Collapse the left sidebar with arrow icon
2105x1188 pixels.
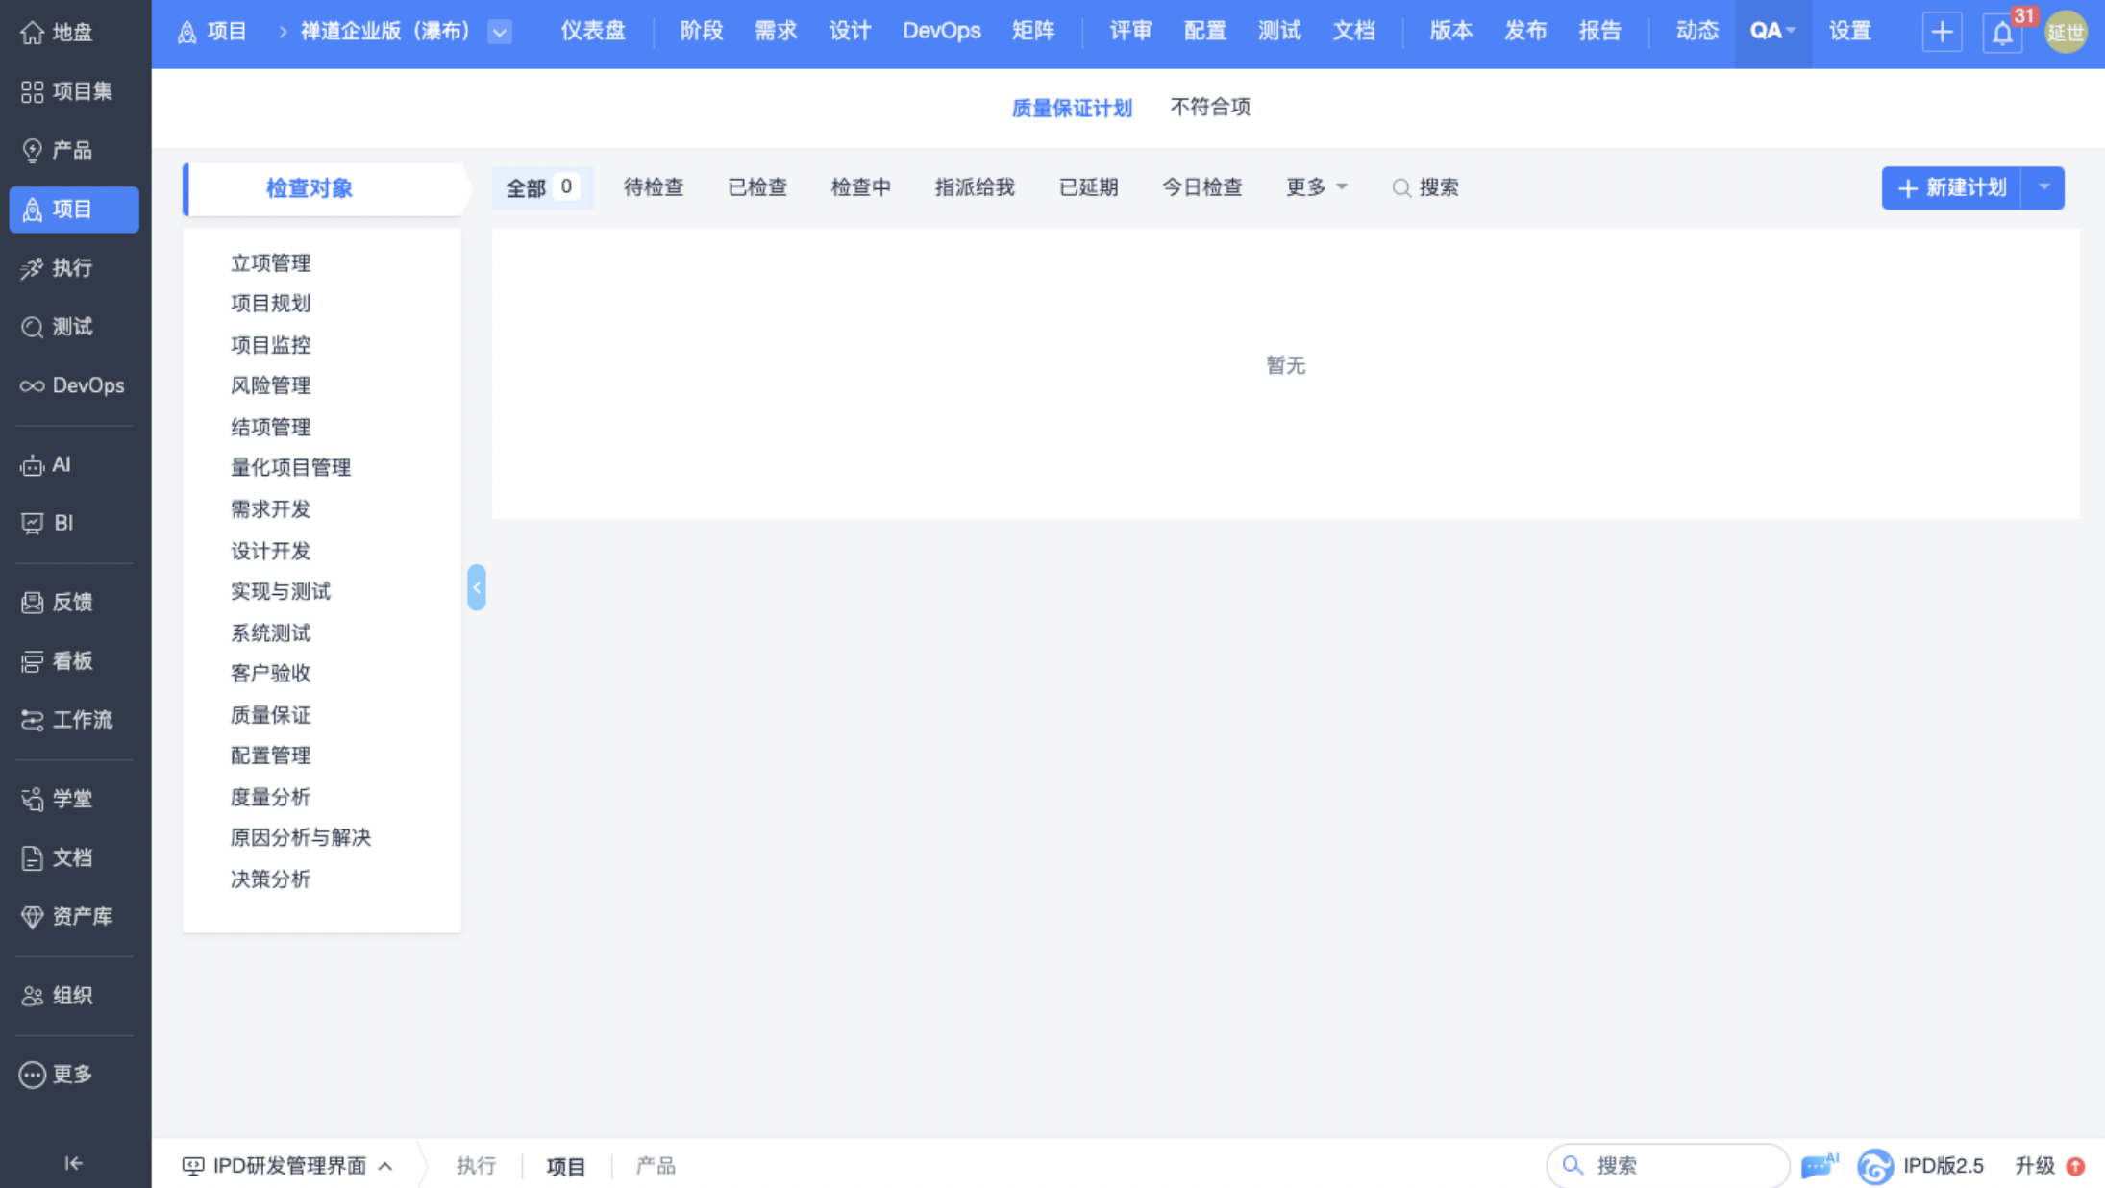(x=73, y=1163)
